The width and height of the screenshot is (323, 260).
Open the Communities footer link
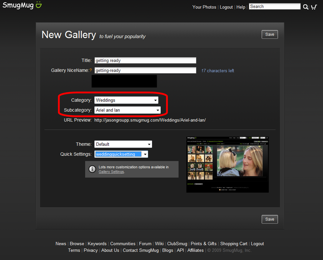pos(123,244)
